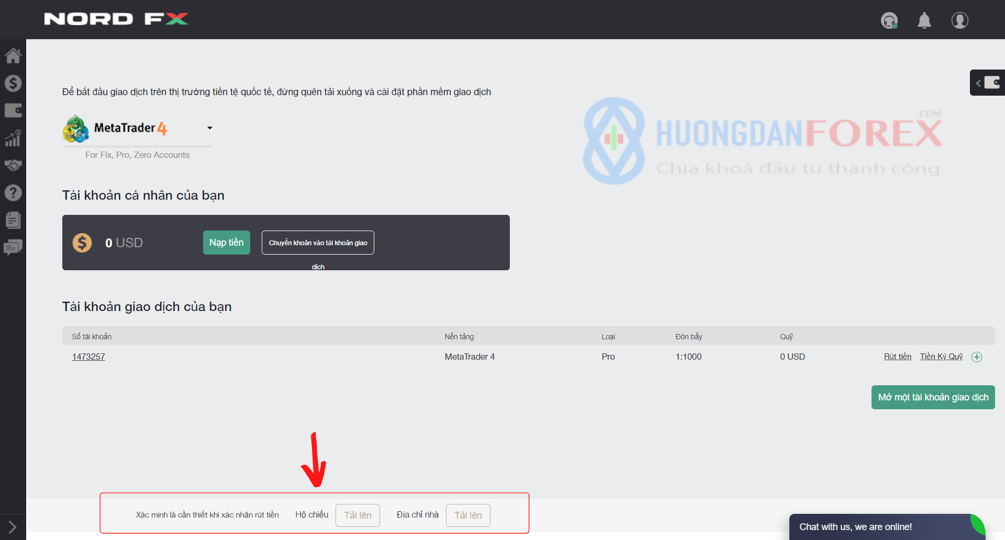
Task: Click the Tiền Ký Quỹ link
Action: click(941, 357)
